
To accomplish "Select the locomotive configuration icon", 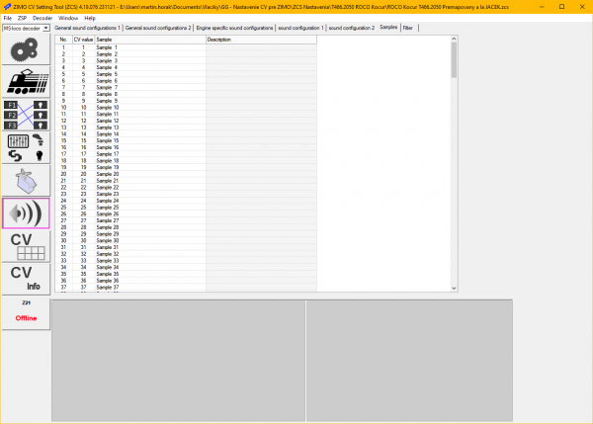I will tap(26, 82).
